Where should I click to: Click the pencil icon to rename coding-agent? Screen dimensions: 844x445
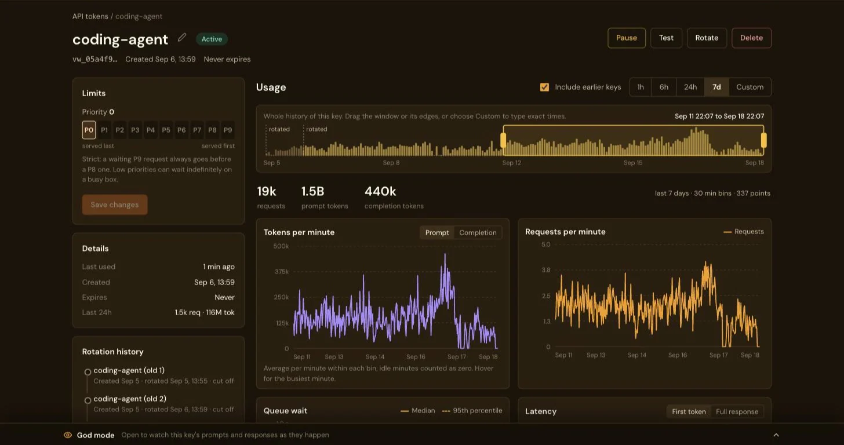pyautogui.click(x=182, y=38)
